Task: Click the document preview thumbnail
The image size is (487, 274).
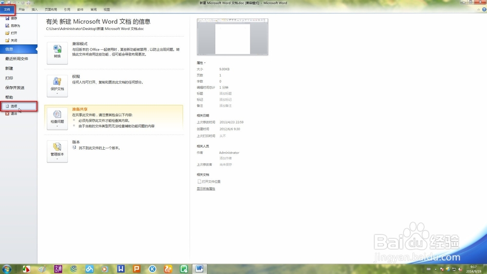Action: 232,37
